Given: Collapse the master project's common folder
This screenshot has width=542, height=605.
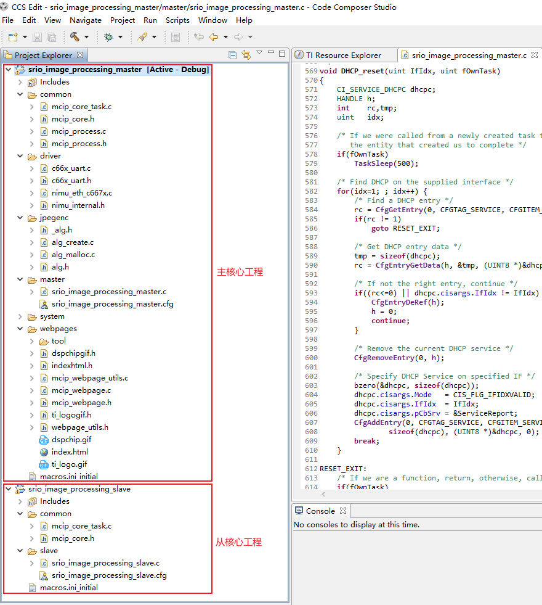Looking at the screenshot, I should point(20,94).
